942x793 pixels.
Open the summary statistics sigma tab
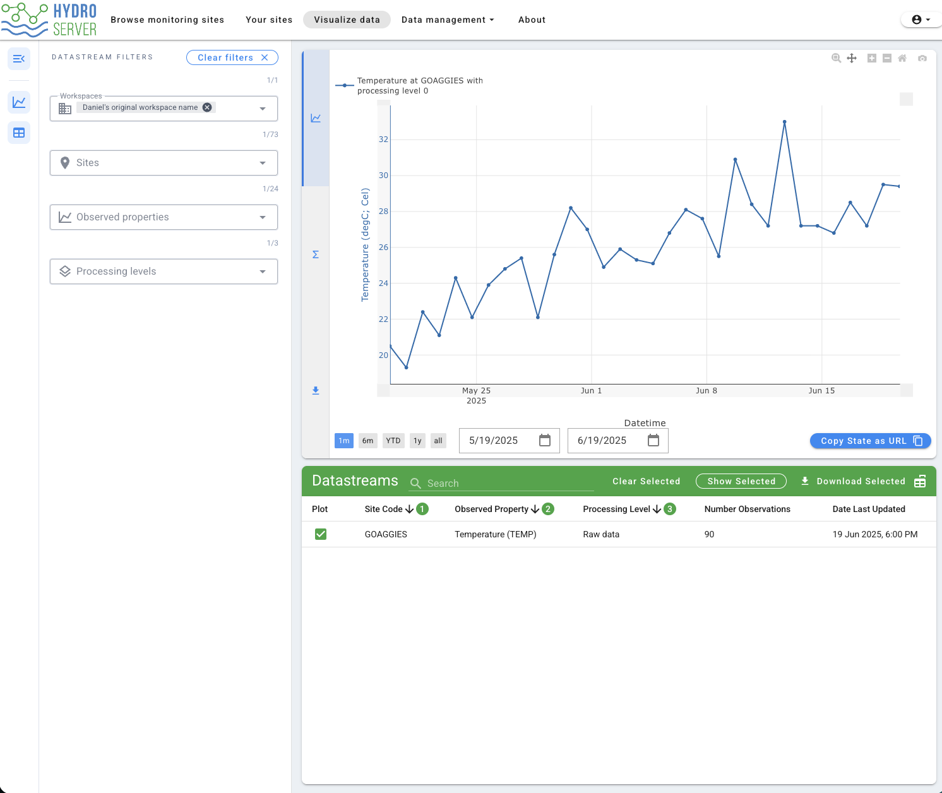(316, 254)
